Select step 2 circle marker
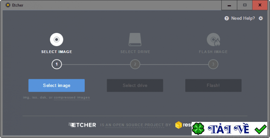270x138 pixels. point(135,64)
